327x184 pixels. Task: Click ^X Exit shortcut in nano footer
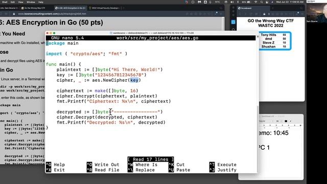56,170
